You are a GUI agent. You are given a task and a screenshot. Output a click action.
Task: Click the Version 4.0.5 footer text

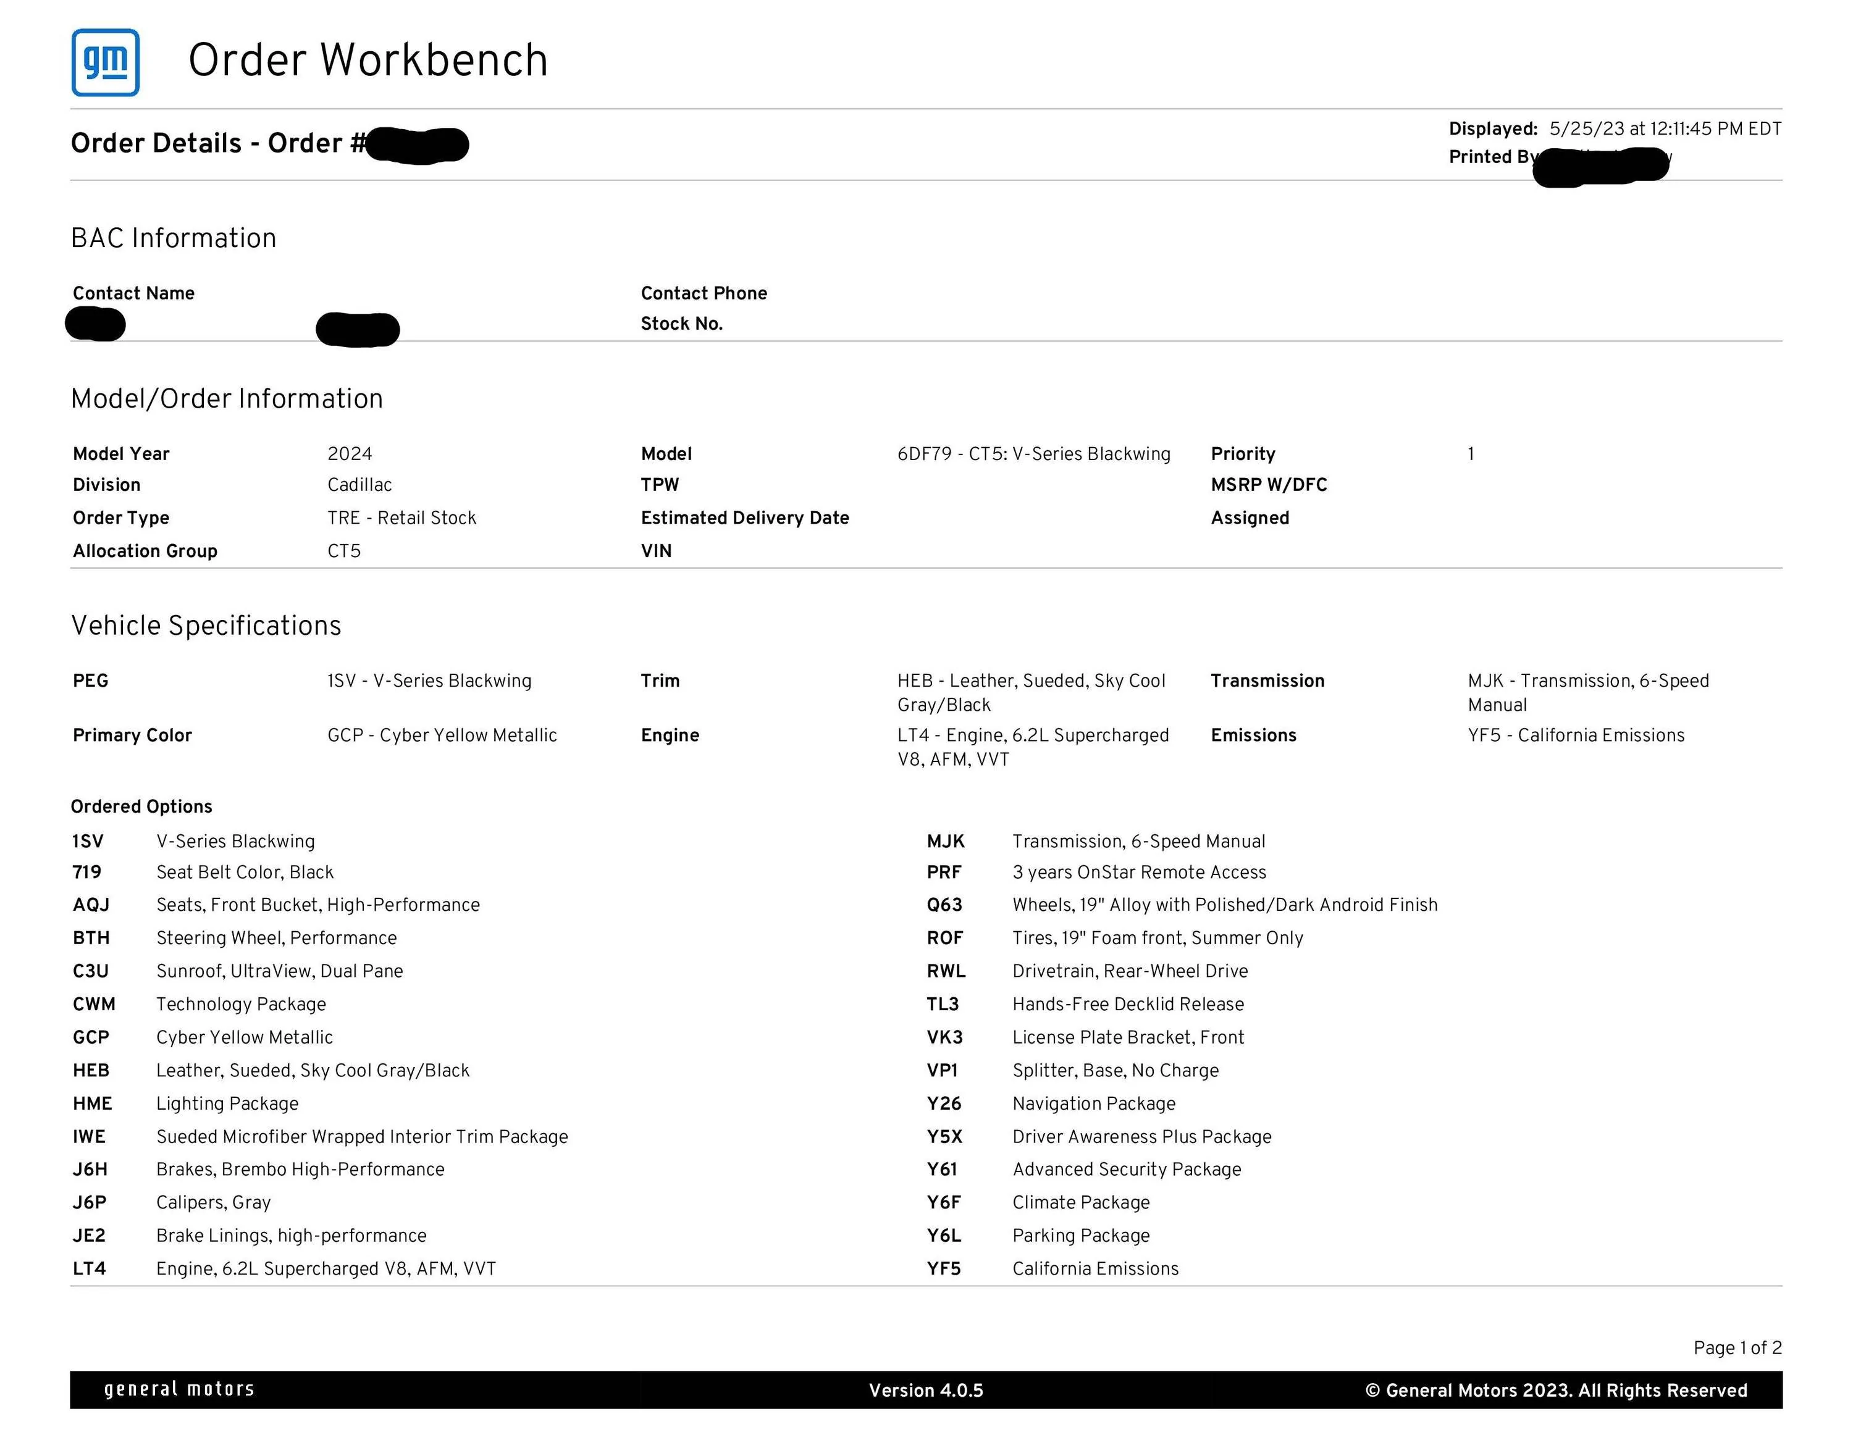pyautogui.click(x=926, y=1391)
